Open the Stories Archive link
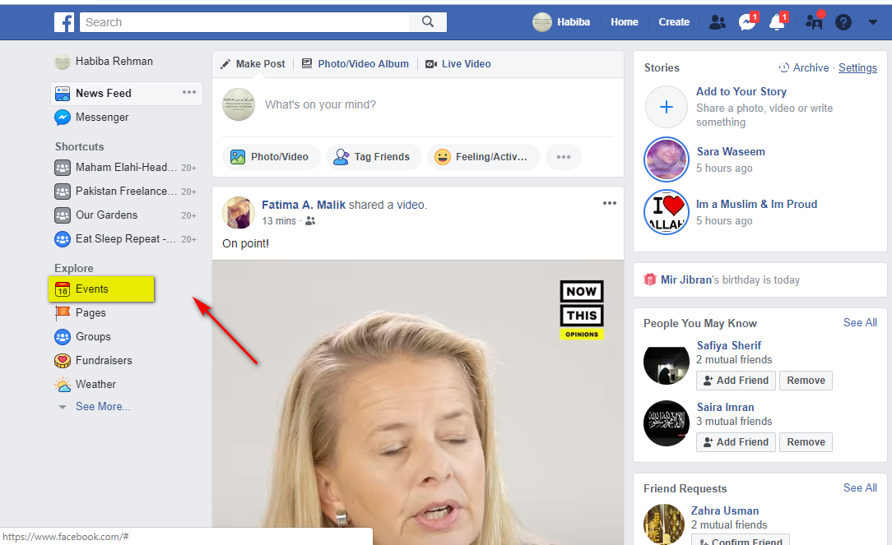 [805, 67]
